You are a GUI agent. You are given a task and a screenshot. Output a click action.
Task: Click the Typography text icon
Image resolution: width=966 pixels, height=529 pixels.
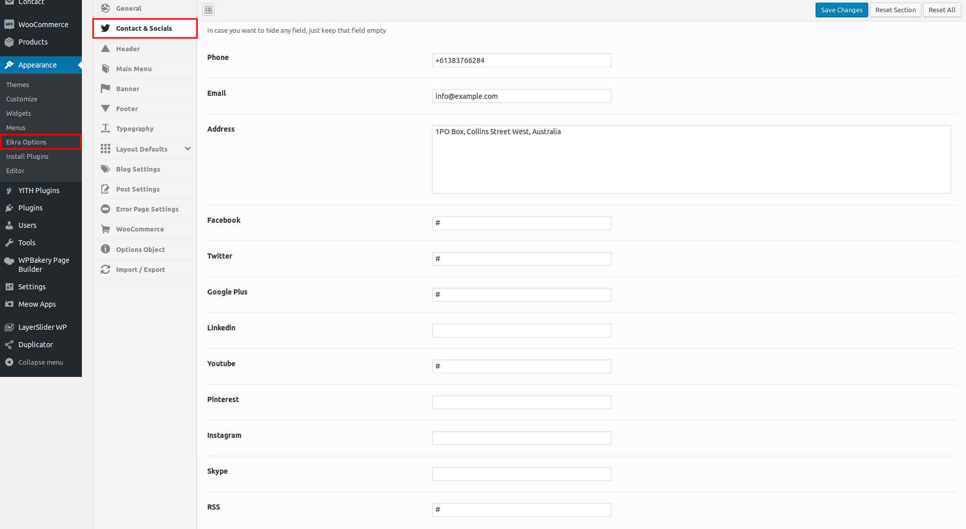point(105,129)
